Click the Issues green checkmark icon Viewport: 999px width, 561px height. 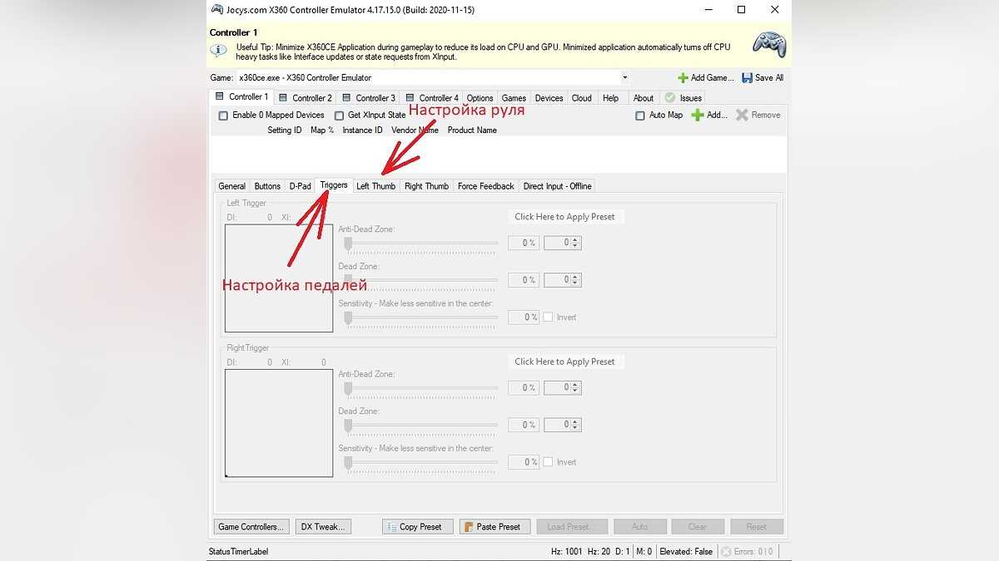(x=669, y=98)
